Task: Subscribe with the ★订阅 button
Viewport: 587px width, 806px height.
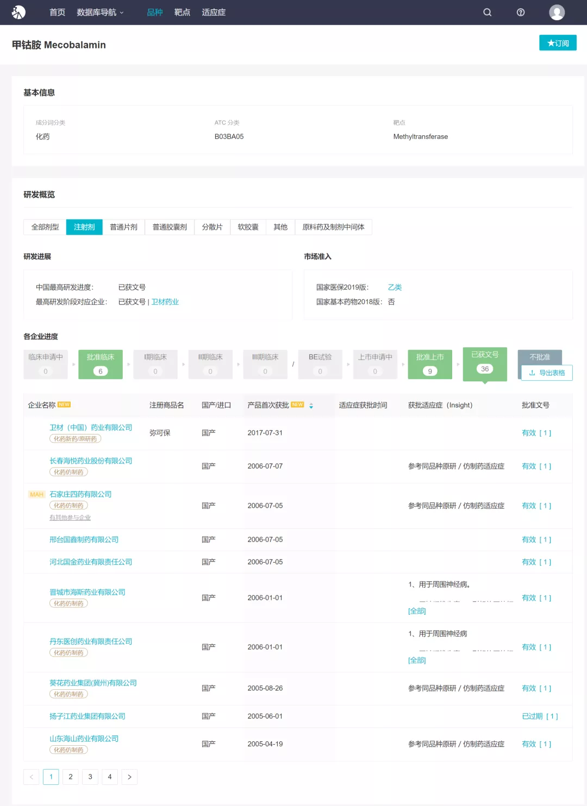Action: click(x=558, y=43)
